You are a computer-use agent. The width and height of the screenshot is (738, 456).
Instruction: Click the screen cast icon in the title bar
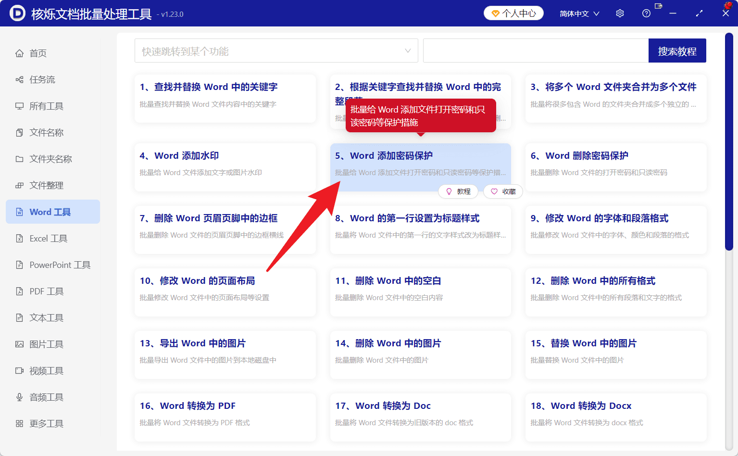(659, 6)
